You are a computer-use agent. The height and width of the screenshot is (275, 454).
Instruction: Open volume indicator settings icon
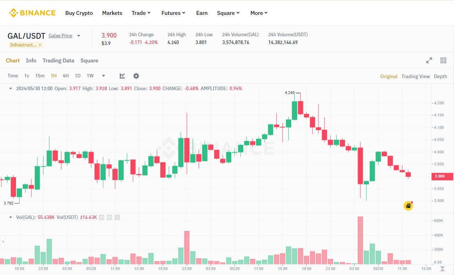click(110, 217)
